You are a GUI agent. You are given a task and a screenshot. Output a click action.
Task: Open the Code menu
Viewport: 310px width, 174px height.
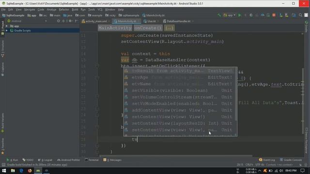(x=41, y=10)
